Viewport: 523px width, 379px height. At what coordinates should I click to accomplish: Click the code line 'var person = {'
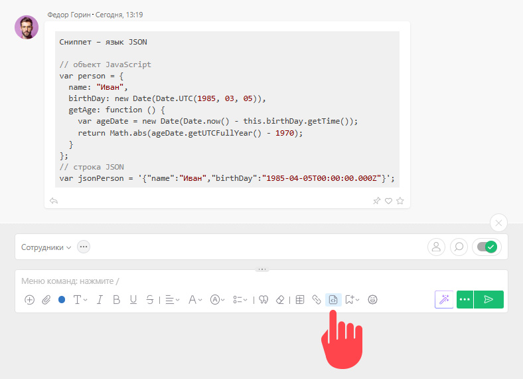(x=92, y=76)
